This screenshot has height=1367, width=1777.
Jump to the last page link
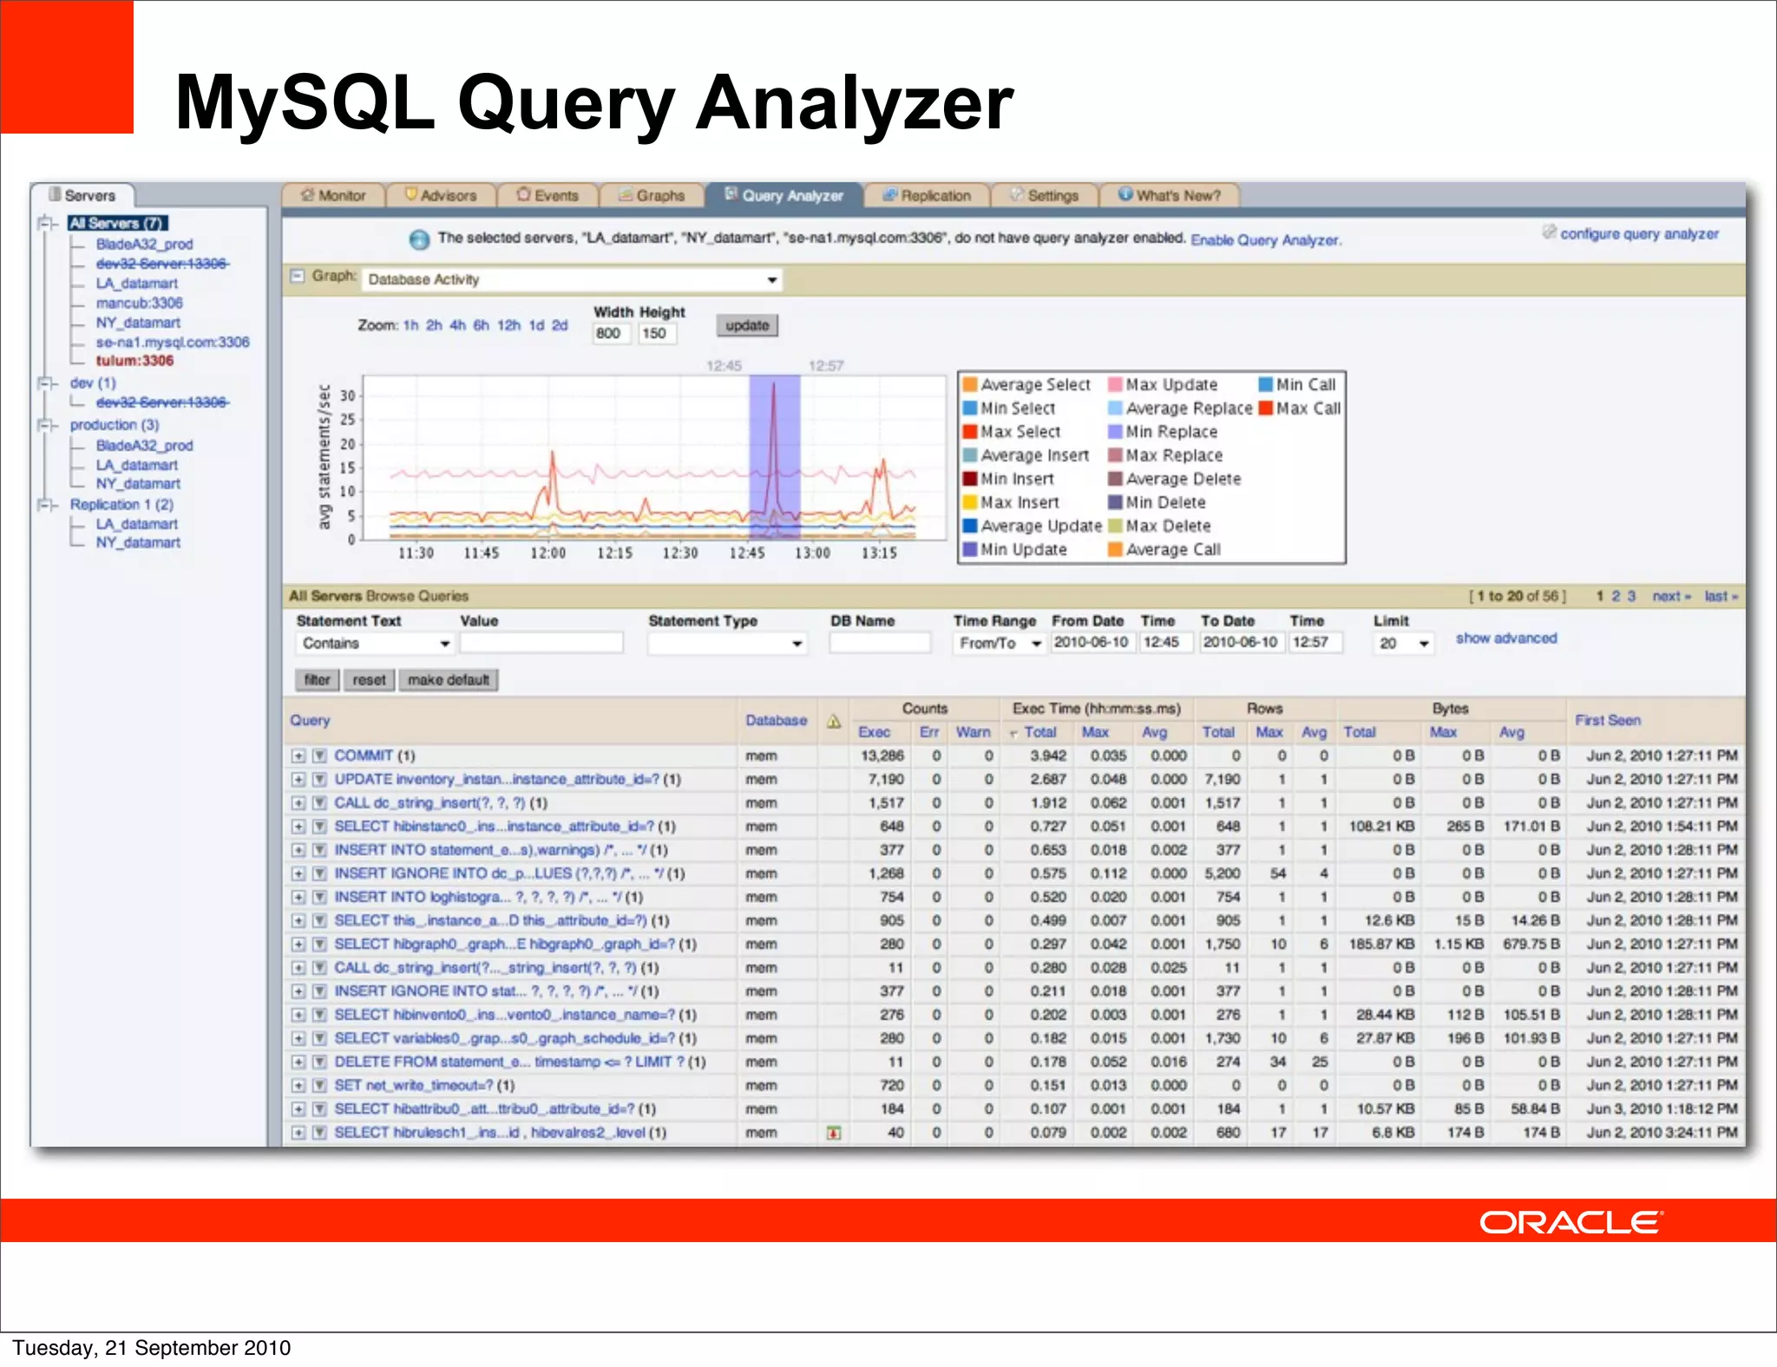tap(1721, 596)
